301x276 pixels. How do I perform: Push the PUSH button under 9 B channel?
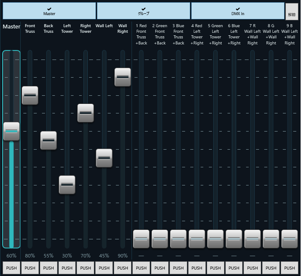[x=289, y=268]
